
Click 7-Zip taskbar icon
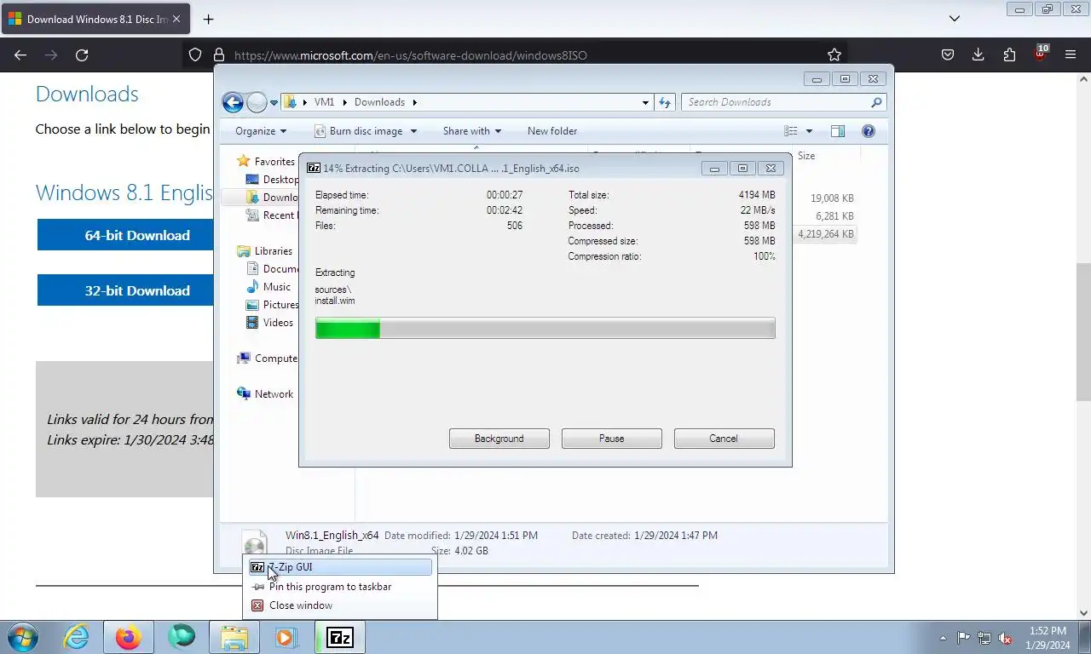[340, 637]
